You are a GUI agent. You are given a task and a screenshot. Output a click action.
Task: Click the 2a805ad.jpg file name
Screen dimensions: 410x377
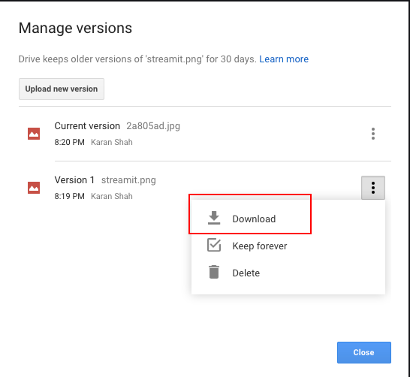pos(153,126)
